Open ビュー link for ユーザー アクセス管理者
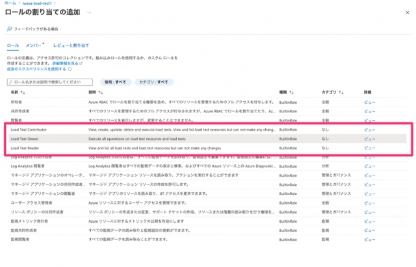416x267 pixels. click(x=370, y=203)
